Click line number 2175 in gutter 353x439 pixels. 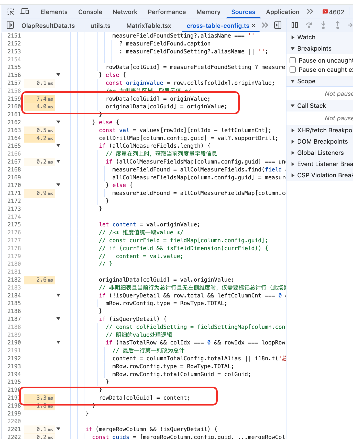[x=14, y=224]
